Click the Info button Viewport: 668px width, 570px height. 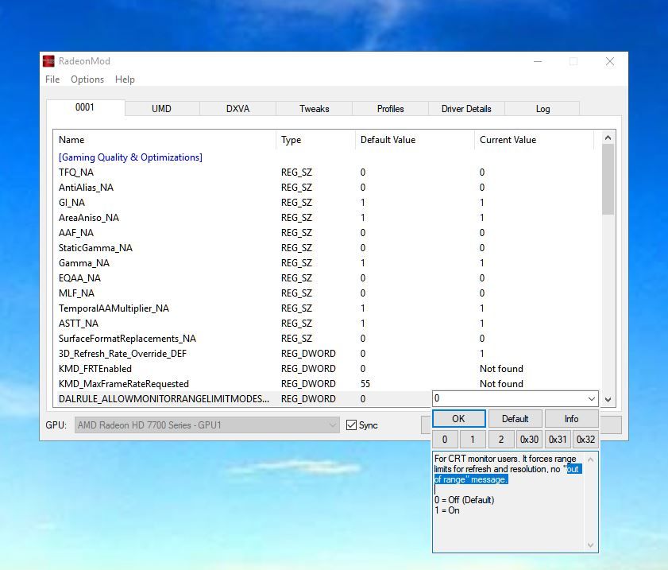coord(571,419)
